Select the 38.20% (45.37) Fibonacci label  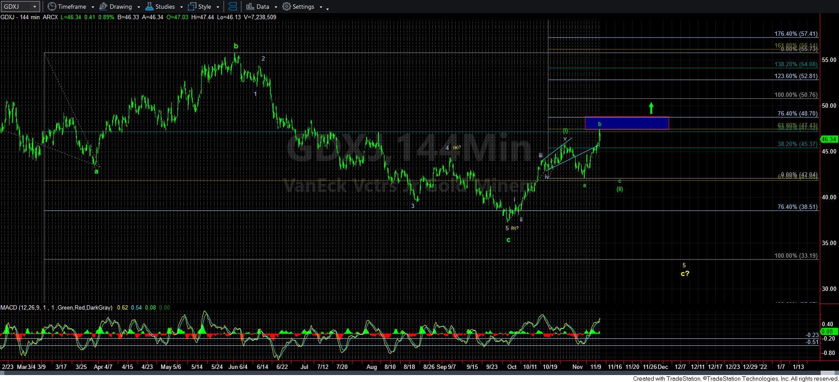[797, 144]
